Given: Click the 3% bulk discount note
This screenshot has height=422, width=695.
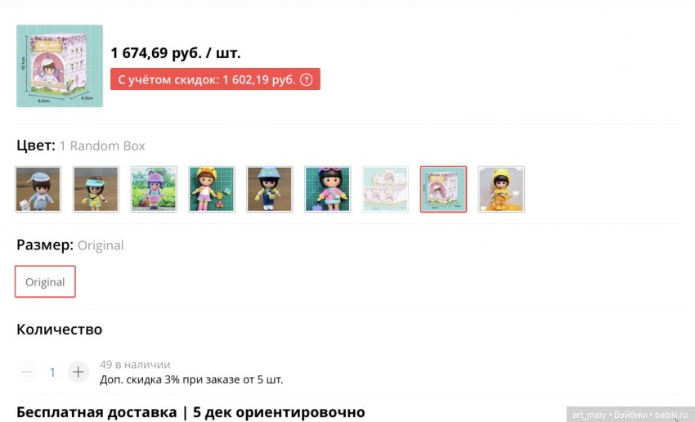Looking at the screenshot, I should (x=191, y=380).
